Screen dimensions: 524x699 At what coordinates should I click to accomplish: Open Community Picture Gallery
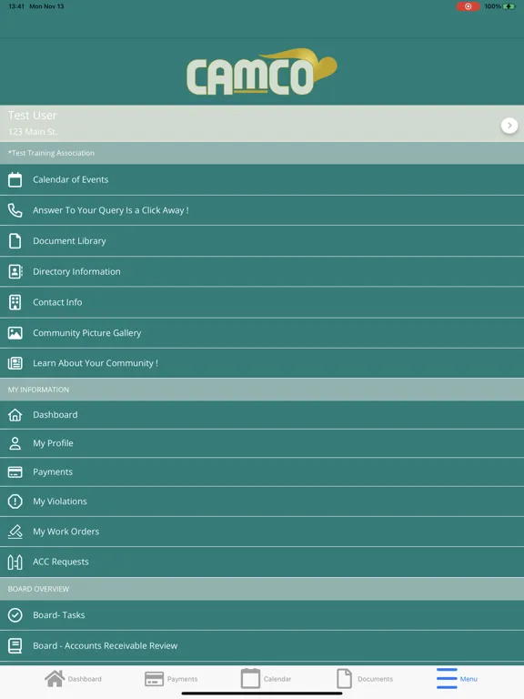262,333
